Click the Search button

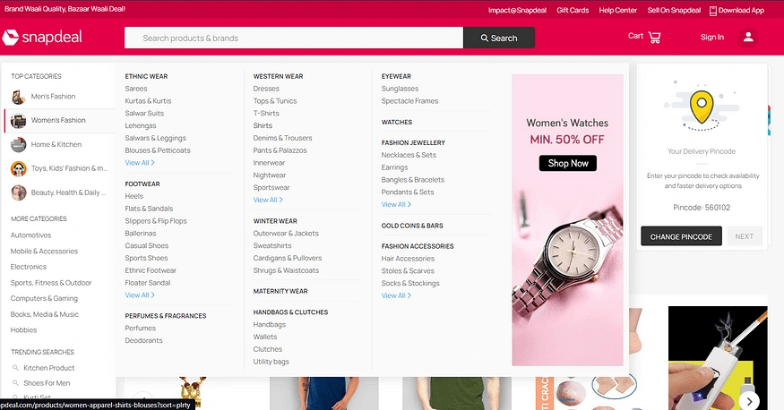[x=499, y=38]
